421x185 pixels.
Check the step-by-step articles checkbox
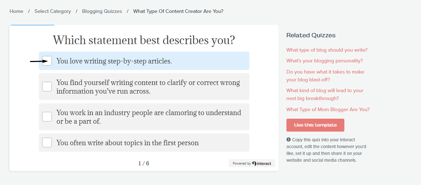pyautogui.click(x=47, y=61)
